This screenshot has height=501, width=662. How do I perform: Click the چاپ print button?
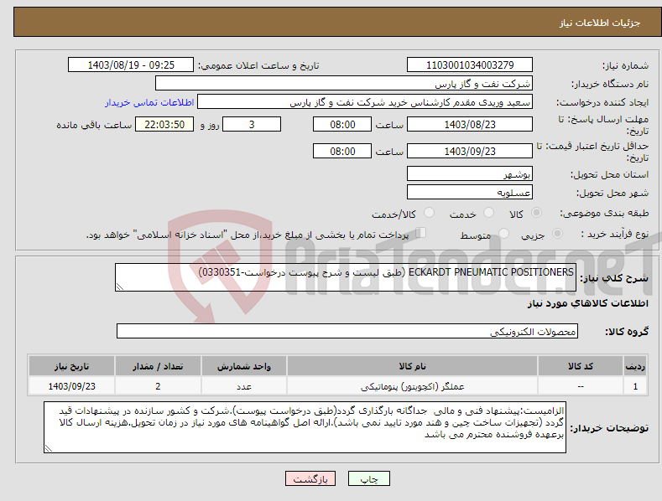(x=369, y=478)
